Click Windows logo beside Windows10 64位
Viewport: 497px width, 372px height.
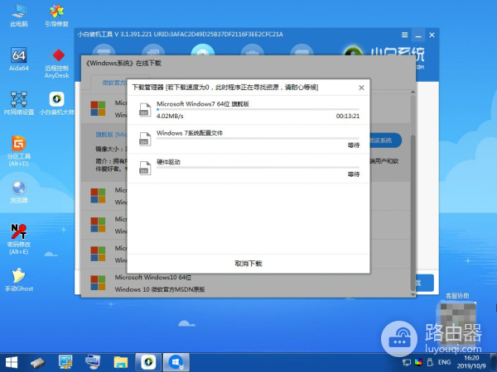98,283
